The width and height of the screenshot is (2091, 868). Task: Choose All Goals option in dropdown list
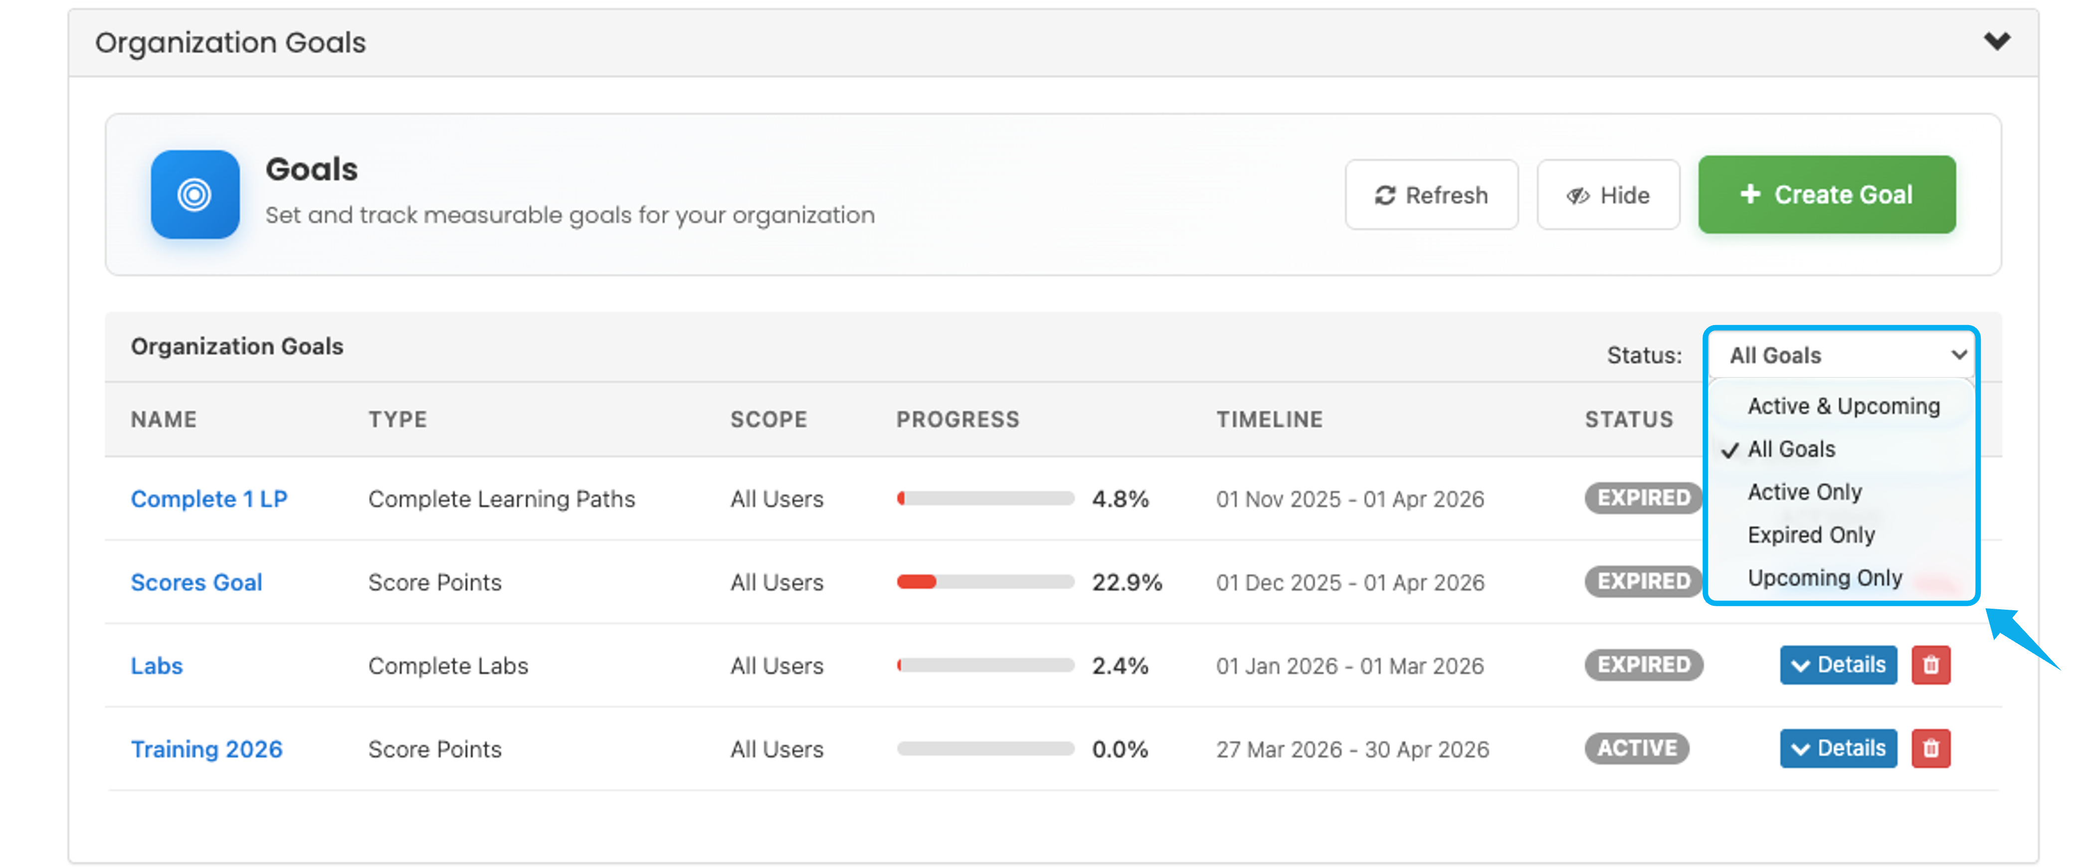[x=1791, y=449]
